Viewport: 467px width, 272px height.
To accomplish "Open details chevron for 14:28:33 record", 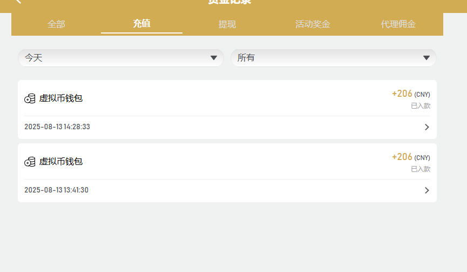I will click(427, 127).
